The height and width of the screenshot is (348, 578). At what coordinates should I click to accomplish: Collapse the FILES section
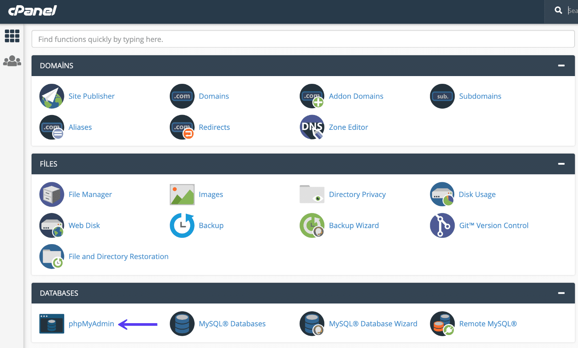[x=561, y=164]
